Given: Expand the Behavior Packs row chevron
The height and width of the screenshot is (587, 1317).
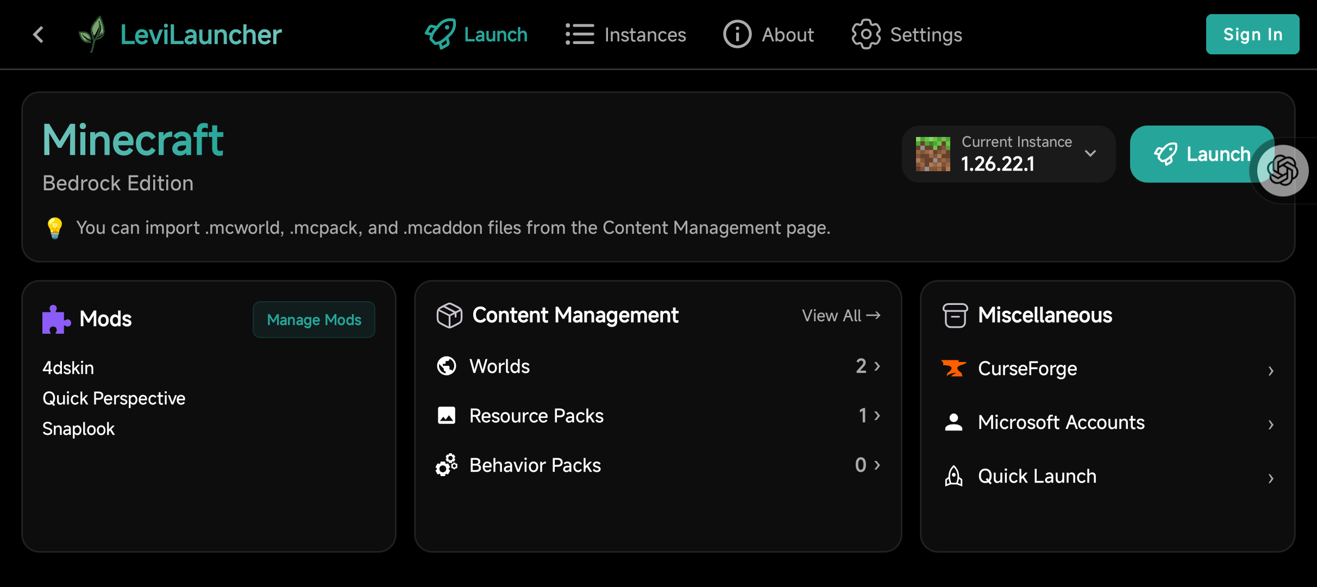Looking at the screenshot, I should coord(877,465).
